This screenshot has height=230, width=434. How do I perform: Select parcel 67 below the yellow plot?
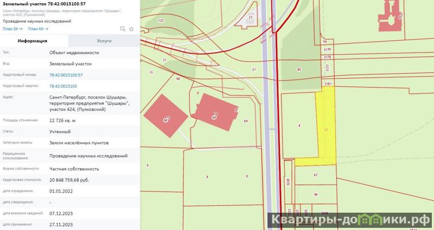(x=315, y=175)
